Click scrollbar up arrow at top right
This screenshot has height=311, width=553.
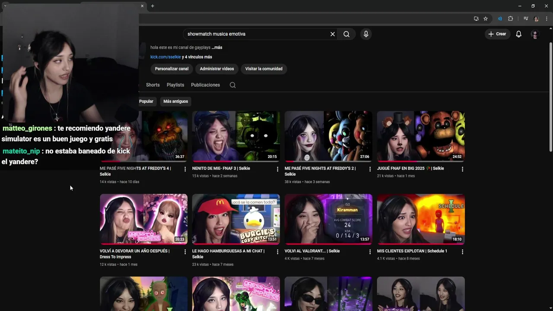(550, 29)
